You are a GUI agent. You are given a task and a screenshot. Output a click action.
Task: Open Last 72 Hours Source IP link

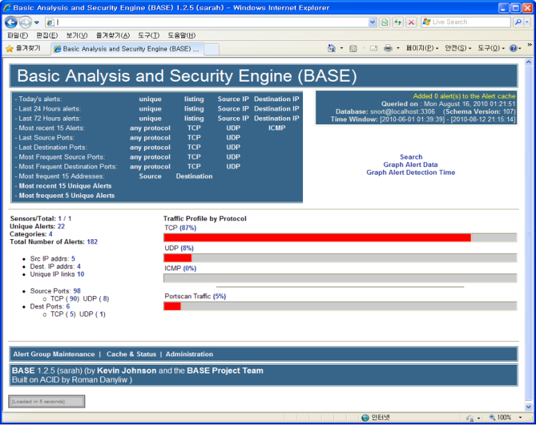(233, 119)
